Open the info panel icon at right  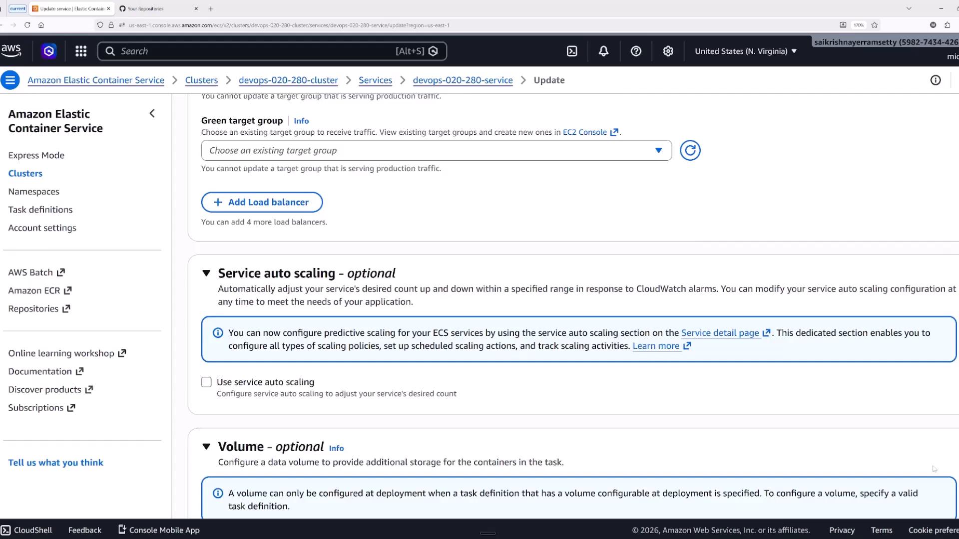pyautogui.click(x=936, y=80)
